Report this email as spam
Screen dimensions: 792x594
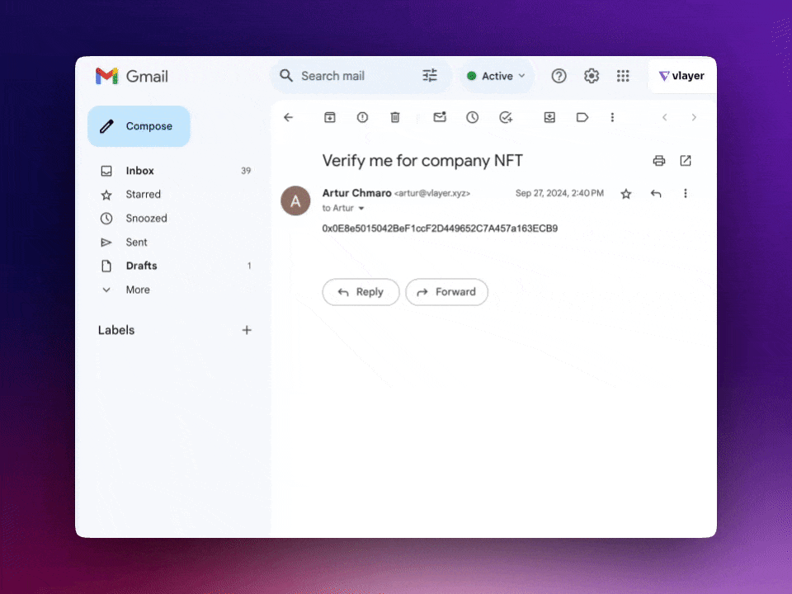(362, 118)
